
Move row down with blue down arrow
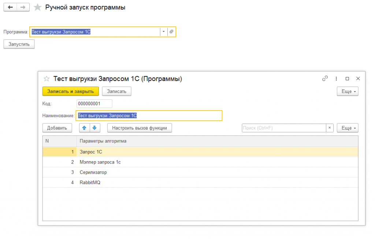coord(94,128)
